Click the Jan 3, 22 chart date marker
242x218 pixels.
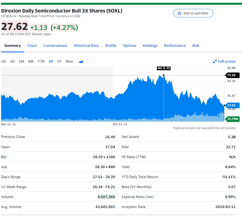click(x=164, y=68)
